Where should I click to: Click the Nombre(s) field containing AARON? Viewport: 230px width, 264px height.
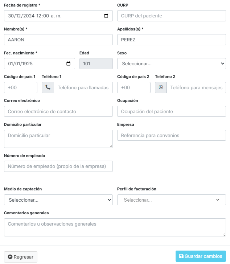(x=58, y=40)
